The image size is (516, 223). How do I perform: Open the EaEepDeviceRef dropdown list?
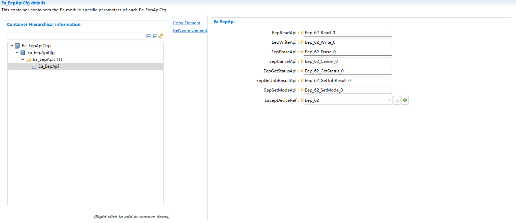(389, 100)
